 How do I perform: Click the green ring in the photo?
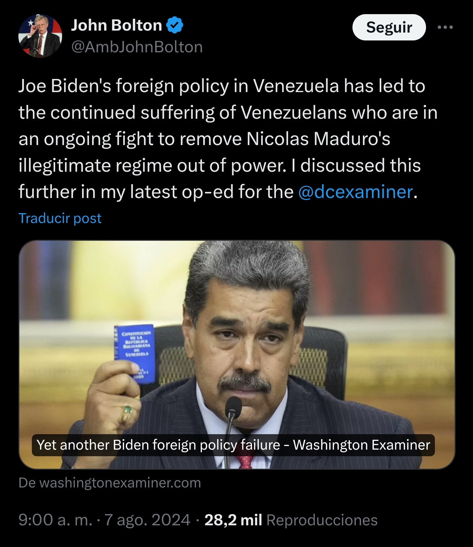click(127, 410)
